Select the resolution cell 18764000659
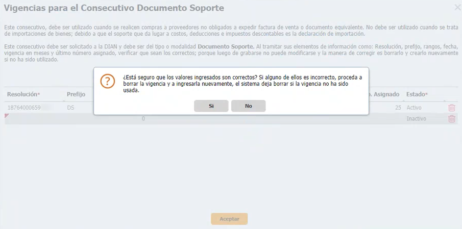This screenshot has width=462, height=229. [23, 108]
